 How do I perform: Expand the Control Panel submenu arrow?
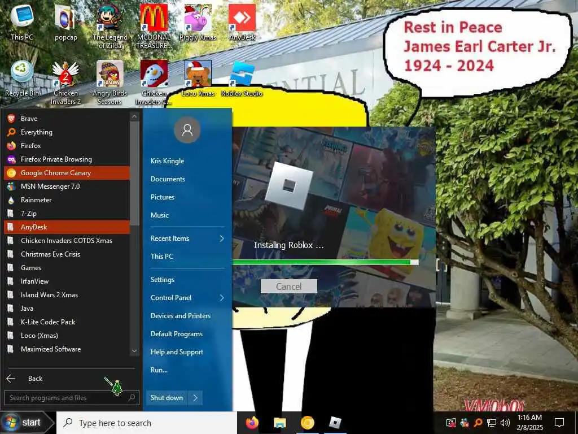[221, 297]
